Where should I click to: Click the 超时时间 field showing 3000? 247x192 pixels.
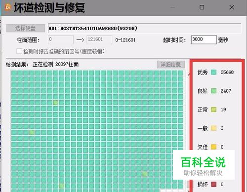[x=204, y=39]
